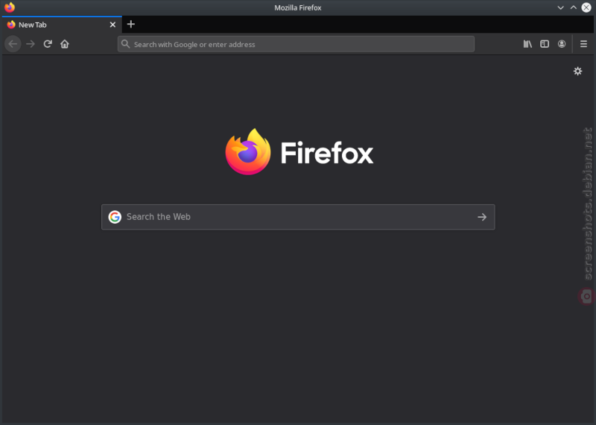Click the magnifier icon in address bar
Screen dimensions: 596x425
click(125, 44)
